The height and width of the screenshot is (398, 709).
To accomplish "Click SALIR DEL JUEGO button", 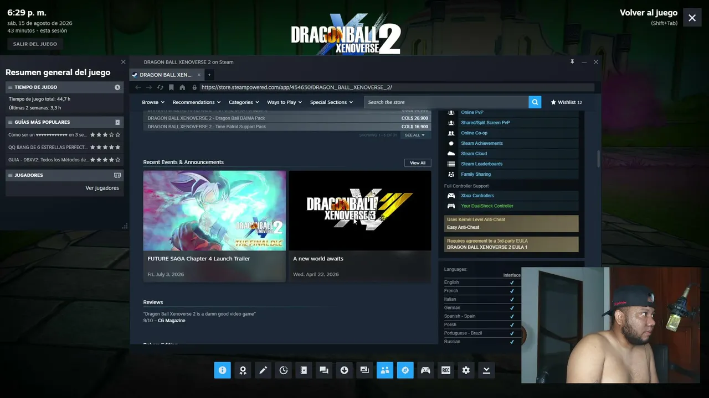I will 35,44.
